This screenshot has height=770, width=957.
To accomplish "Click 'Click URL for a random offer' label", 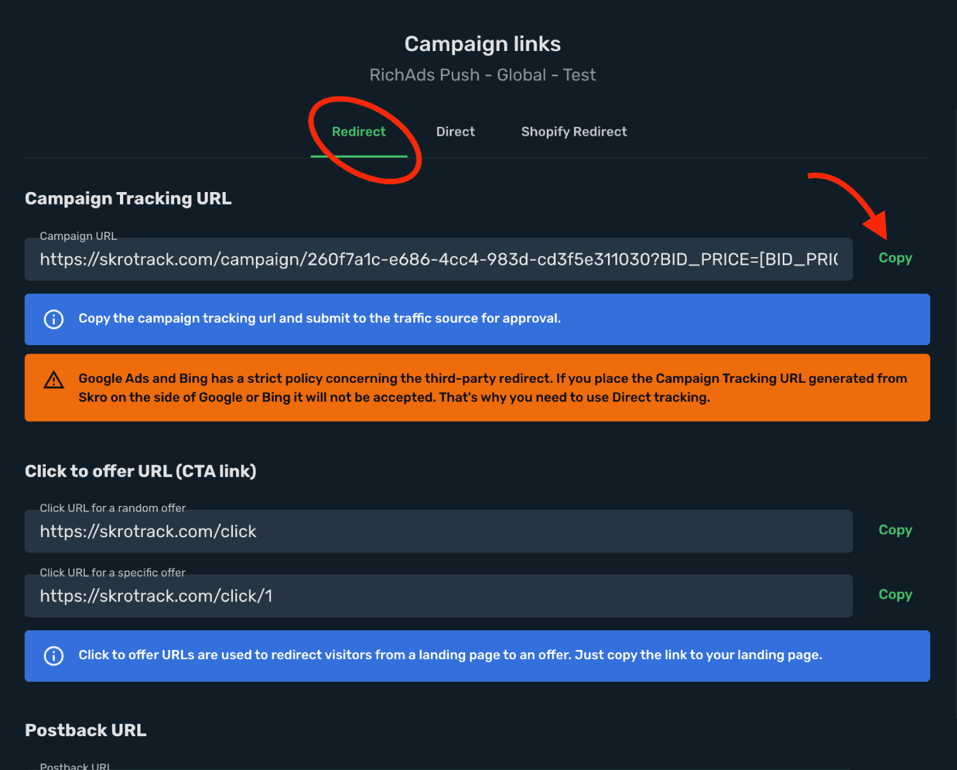I will tap(113, 508).
